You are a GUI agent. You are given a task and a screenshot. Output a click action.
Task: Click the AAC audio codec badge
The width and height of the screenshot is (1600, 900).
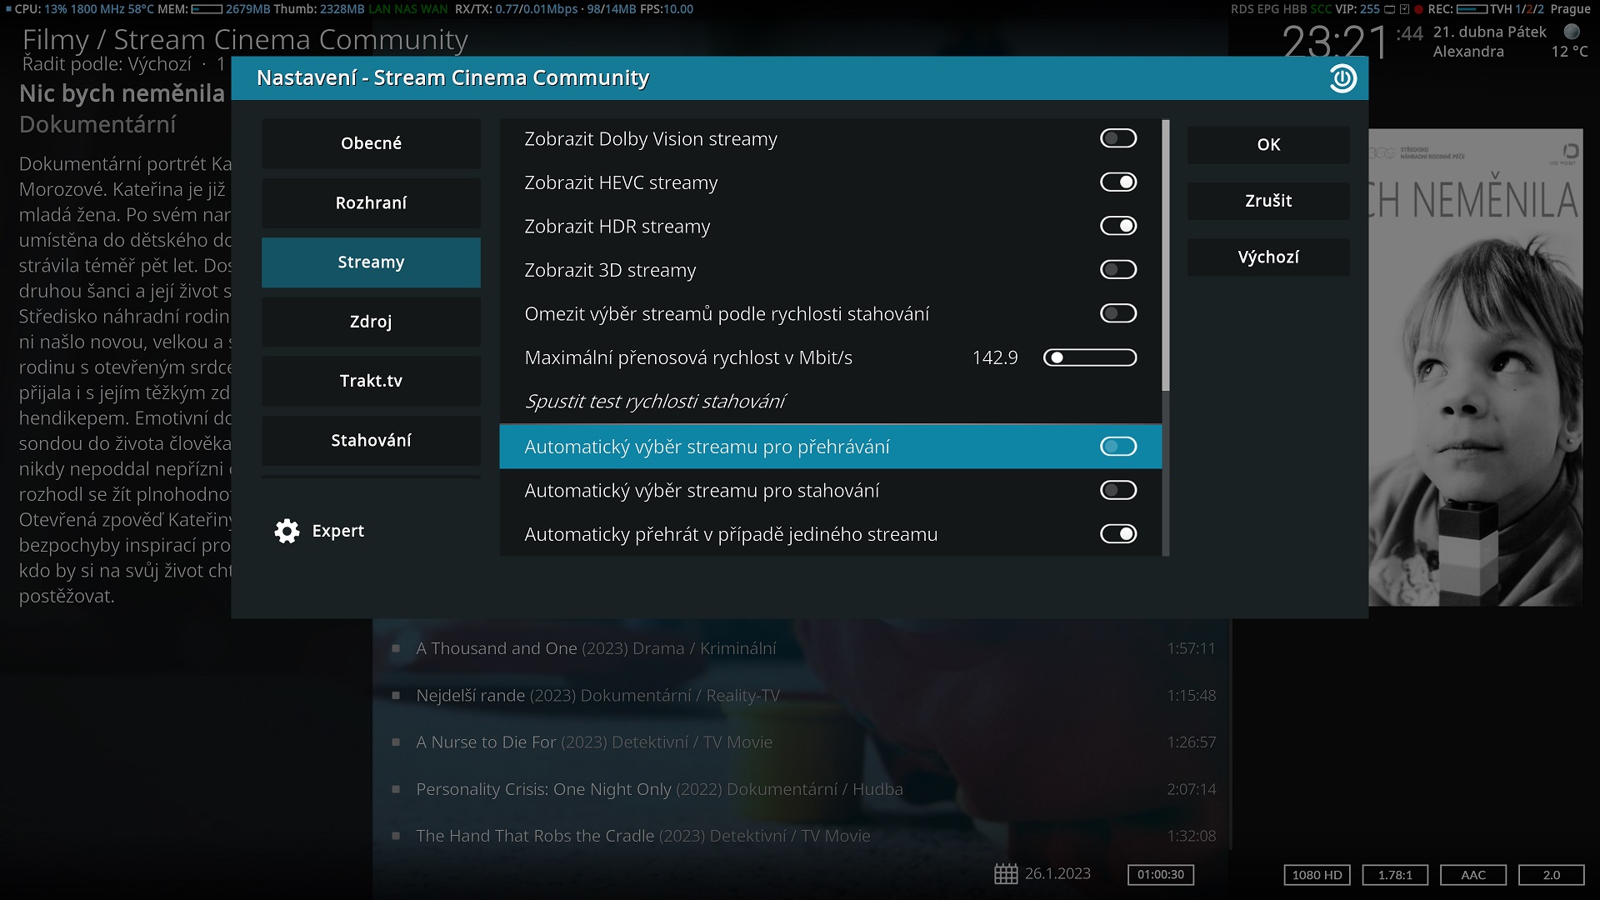pos(1472,875)
